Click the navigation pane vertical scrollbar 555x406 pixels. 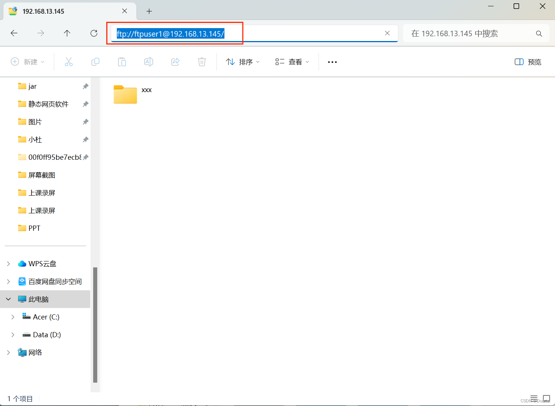pyautogui.click(x=95, y=325)
